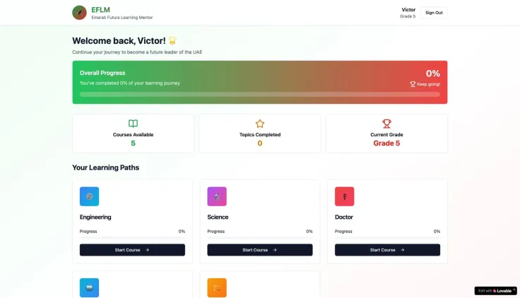Click the Grade 5 label under Victor
Screen dimensions: 520x298
click(408, 16)
